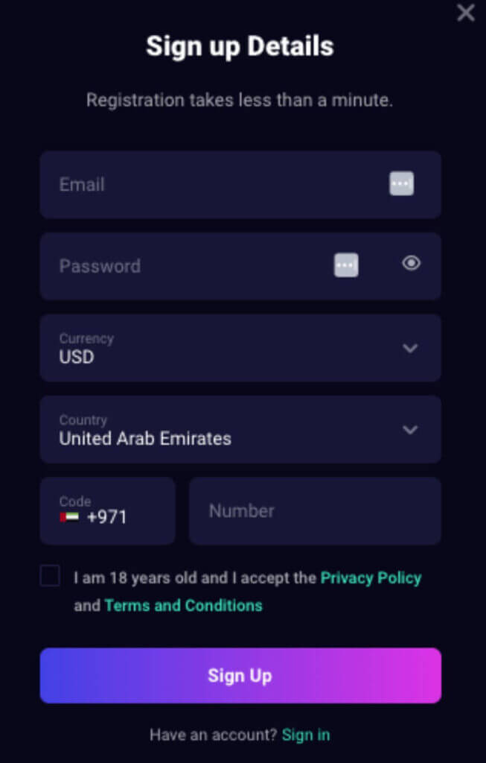Open the Privacy Policy page
This screenshot has height=763, width=486.
point(370,577)
